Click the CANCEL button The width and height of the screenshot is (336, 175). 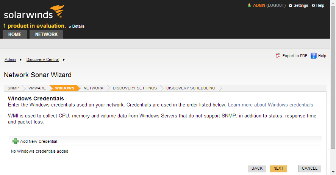pyautogui.click(x=309, y=168)
